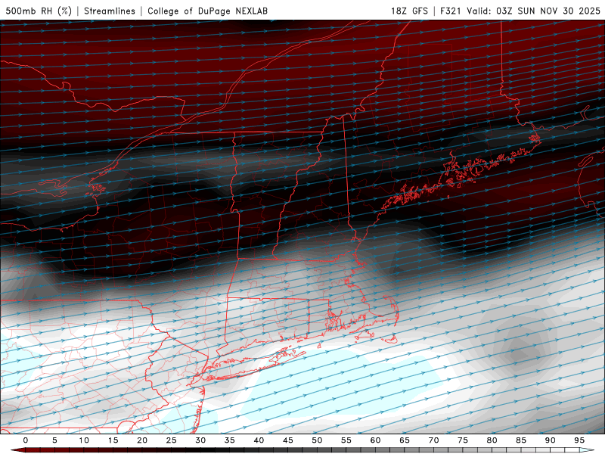Click the 50 label on the color scale
The width and height of the screenshot is (605, 454).
[317, 440]
